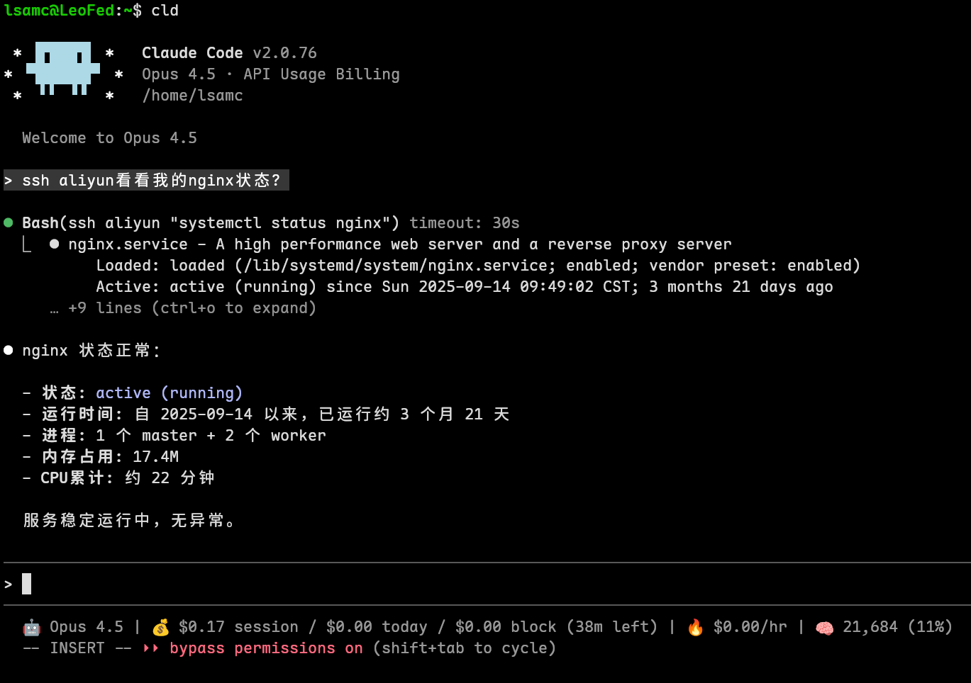Click the Bash ssh aliyun command line
This screenshot has width=971, height=683.
click(211, 223)
